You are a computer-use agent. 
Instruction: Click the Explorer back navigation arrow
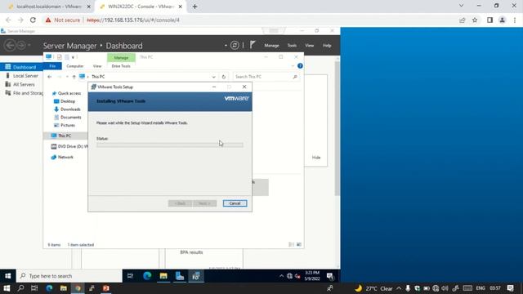[x=49, y=77]
